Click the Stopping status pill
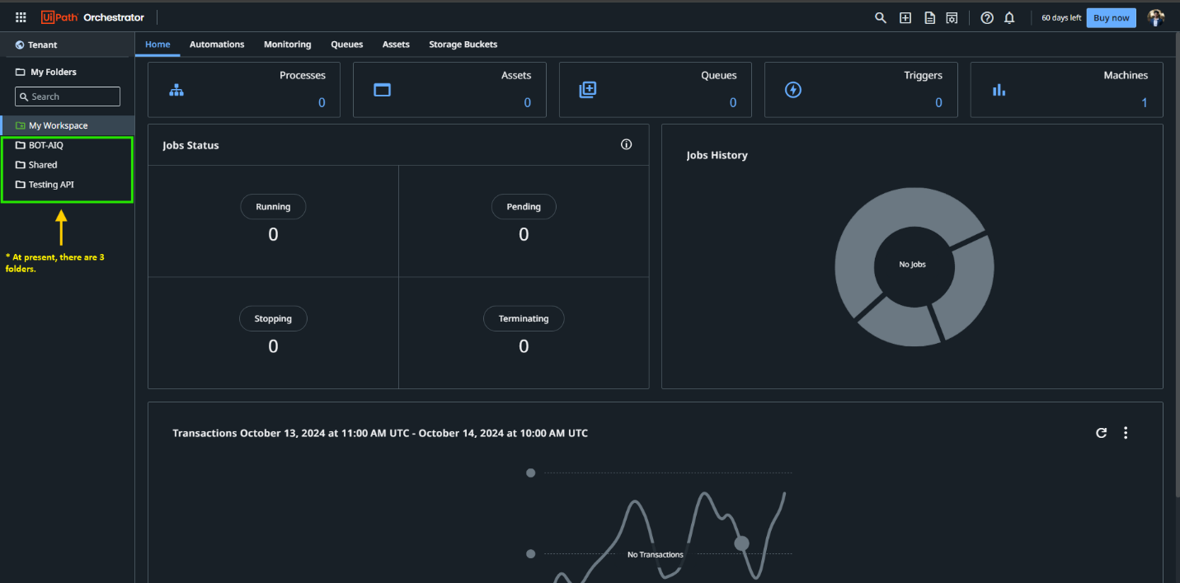This screenshot has width=1180, height=583. coord(273,319)
